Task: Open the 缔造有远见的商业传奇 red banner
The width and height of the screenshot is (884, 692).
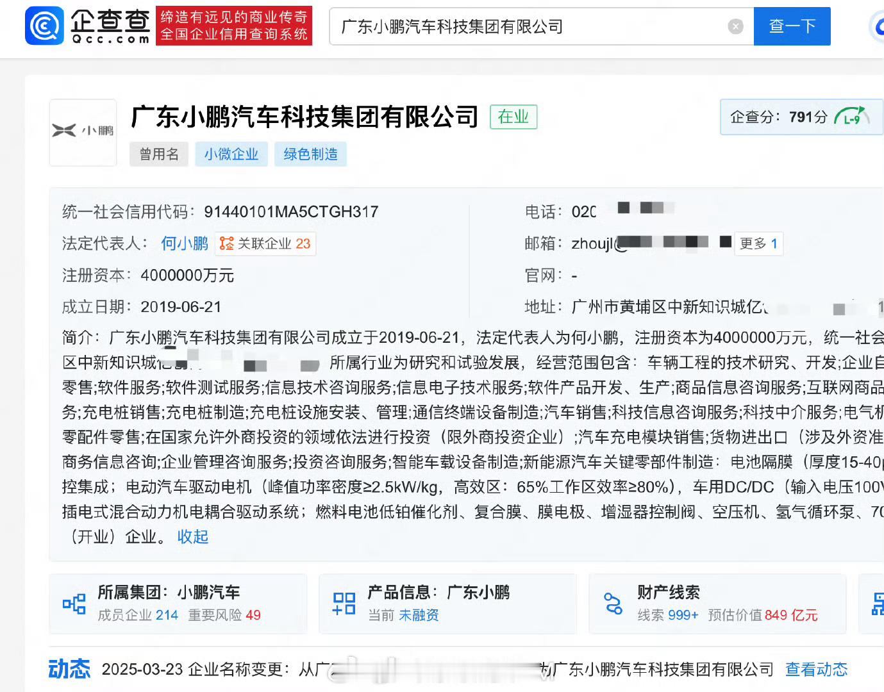Action: pyautogui.click(x=234, y=26)
